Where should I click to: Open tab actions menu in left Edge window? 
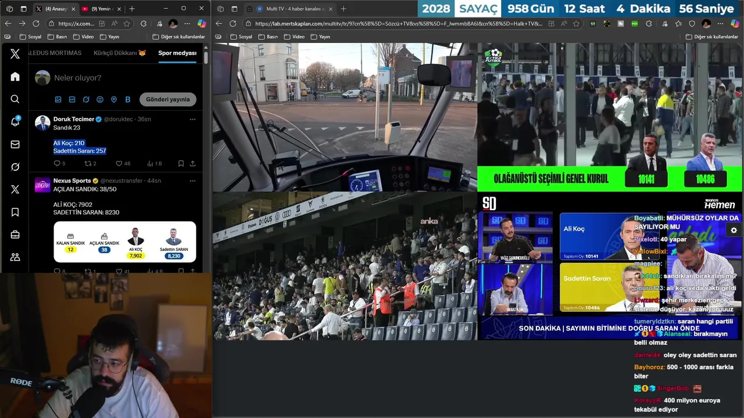(x=23, y=9)
